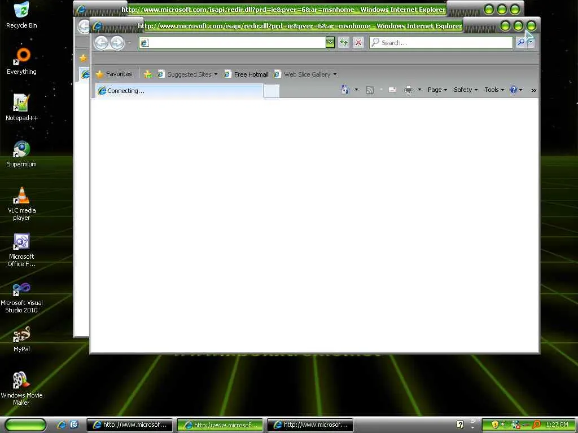Click the IE logo in front window title bar
578x433 pixels.
(x=97, y=26)
